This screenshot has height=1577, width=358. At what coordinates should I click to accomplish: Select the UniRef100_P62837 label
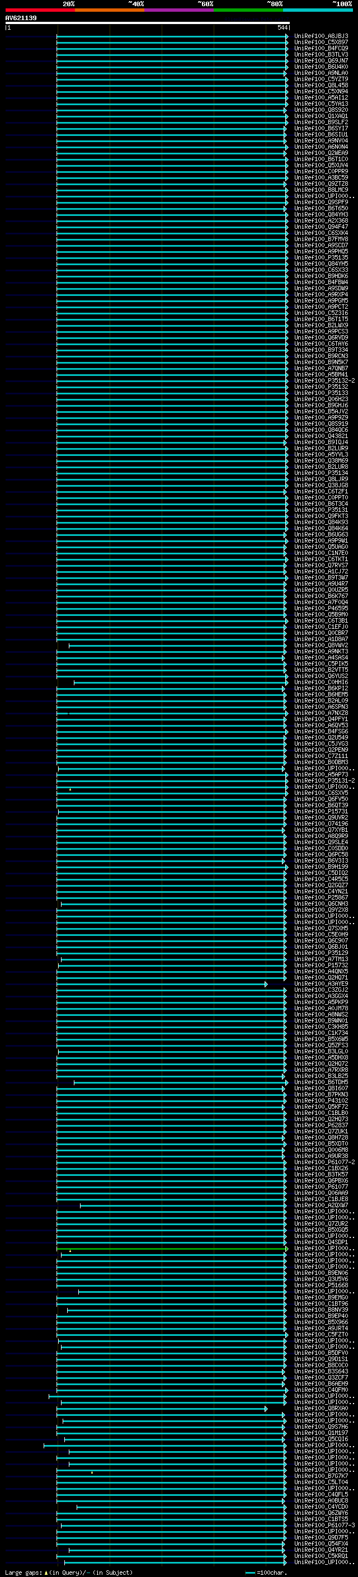pos(321,1125)
